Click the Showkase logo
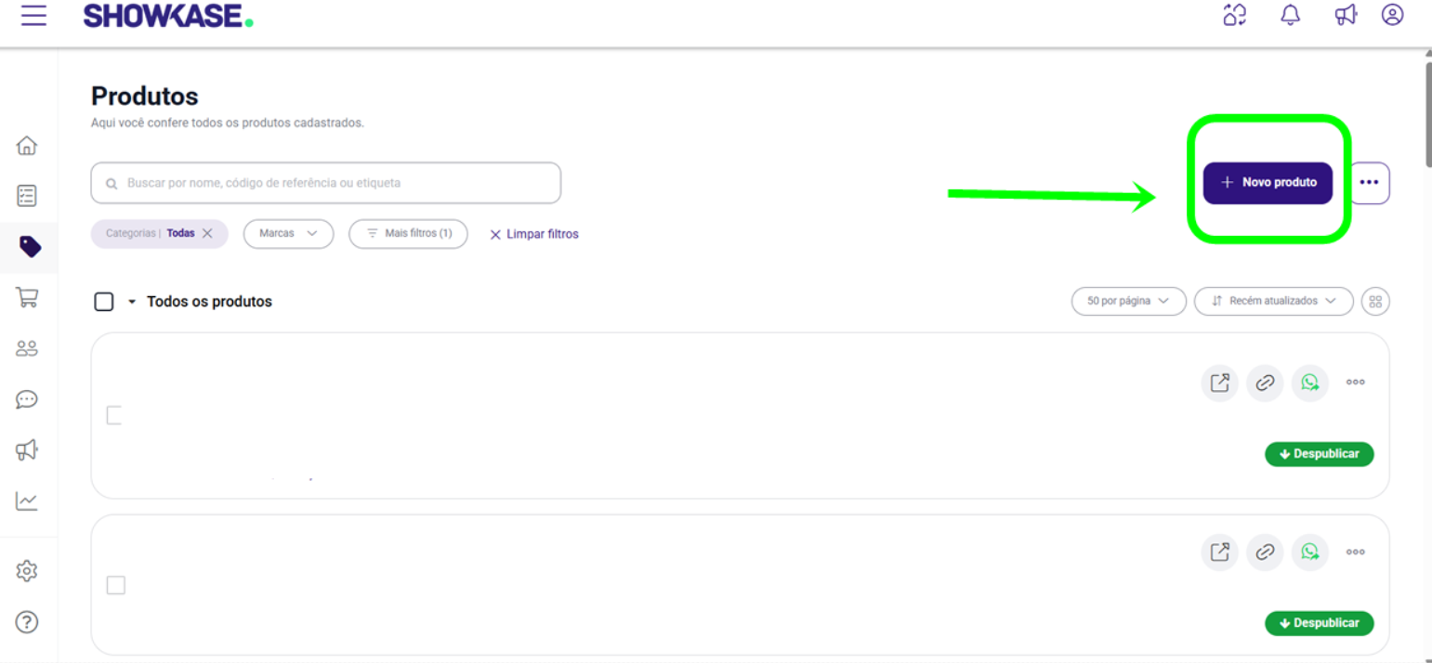Viewport: 1432px width, 663px height. (168, 16)
